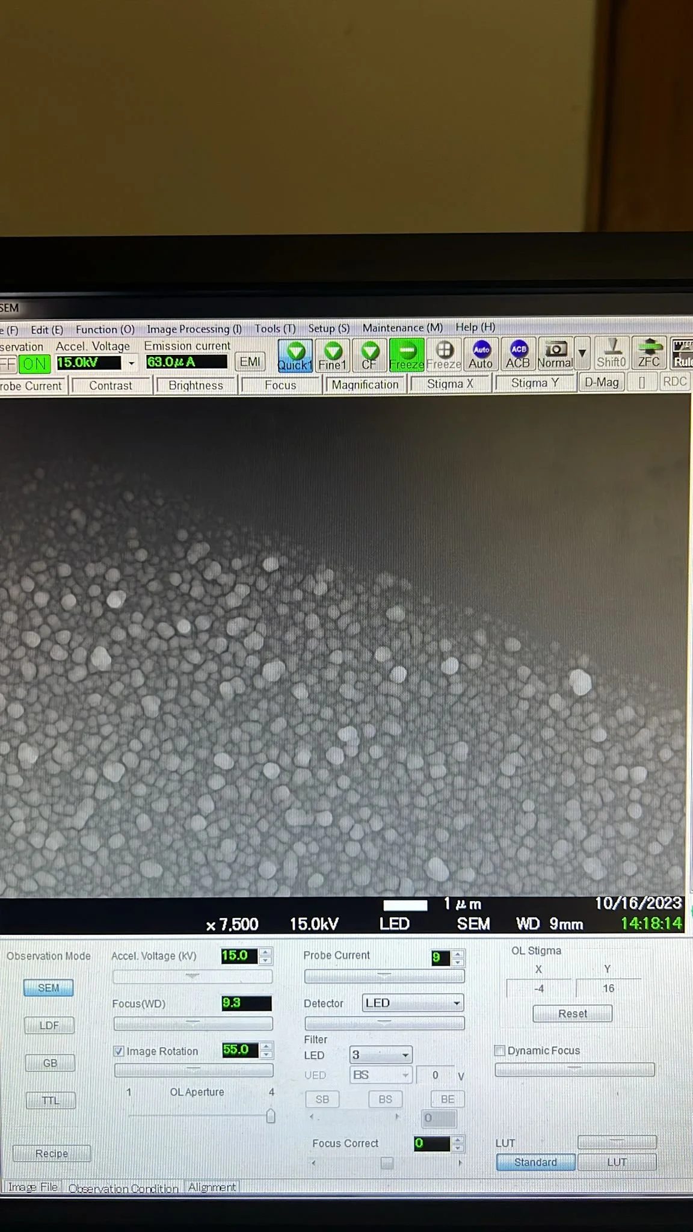Click Accel. Voltage stepper arrows

[265, 956]
